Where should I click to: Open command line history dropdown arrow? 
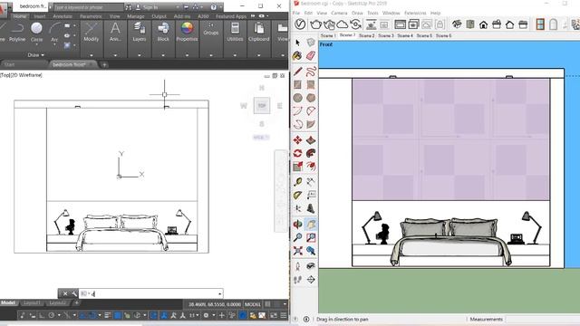click(219, 293)
